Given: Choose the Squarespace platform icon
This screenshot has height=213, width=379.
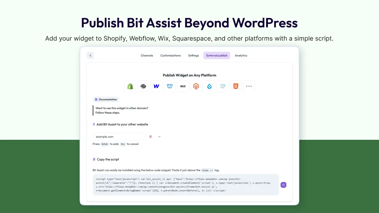Looking at the screenshot, I should 143,86.
